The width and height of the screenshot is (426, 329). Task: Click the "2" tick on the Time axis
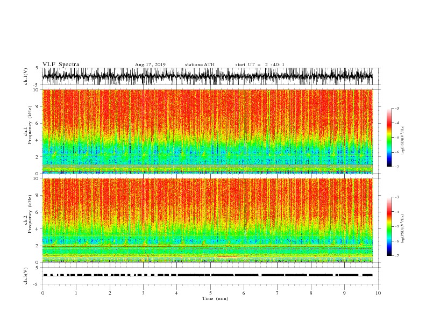(110, 293)
